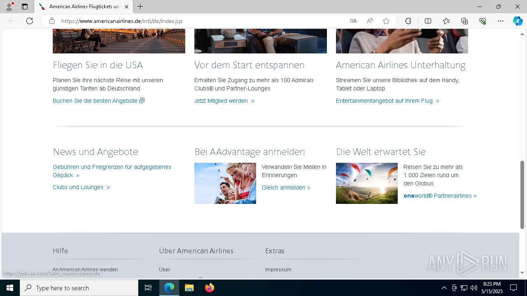Toggle split screen view
The width and height of the screenshot is (527, 296).
[428, 21]
